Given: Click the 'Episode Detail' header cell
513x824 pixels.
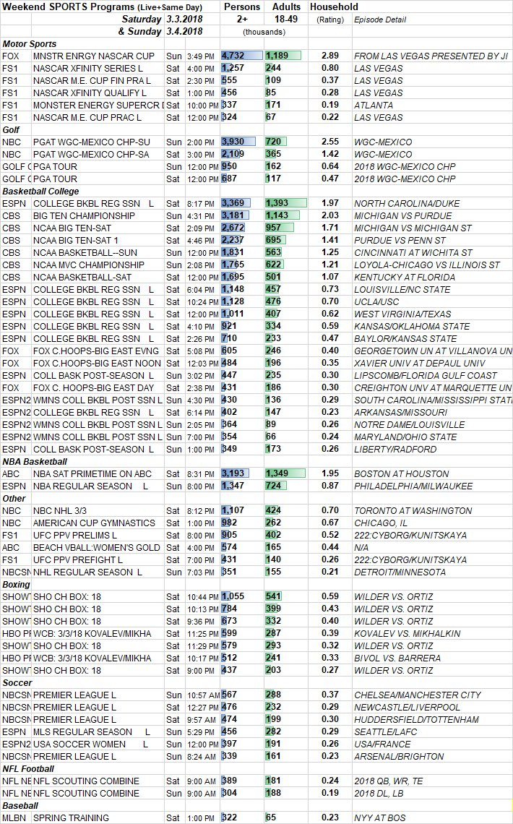Looking at the screenshot, I should (x=380, y=20).
